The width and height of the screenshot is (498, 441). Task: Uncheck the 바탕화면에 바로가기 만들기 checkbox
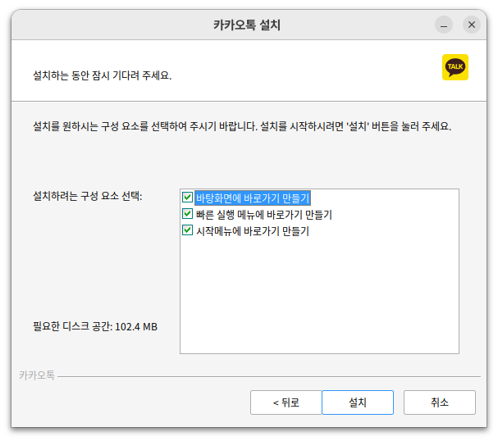point(187,198)
